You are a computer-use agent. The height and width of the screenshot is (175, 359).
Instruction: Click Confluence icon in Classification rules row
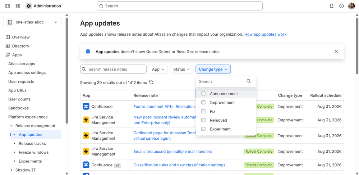(x=86, y=165)
